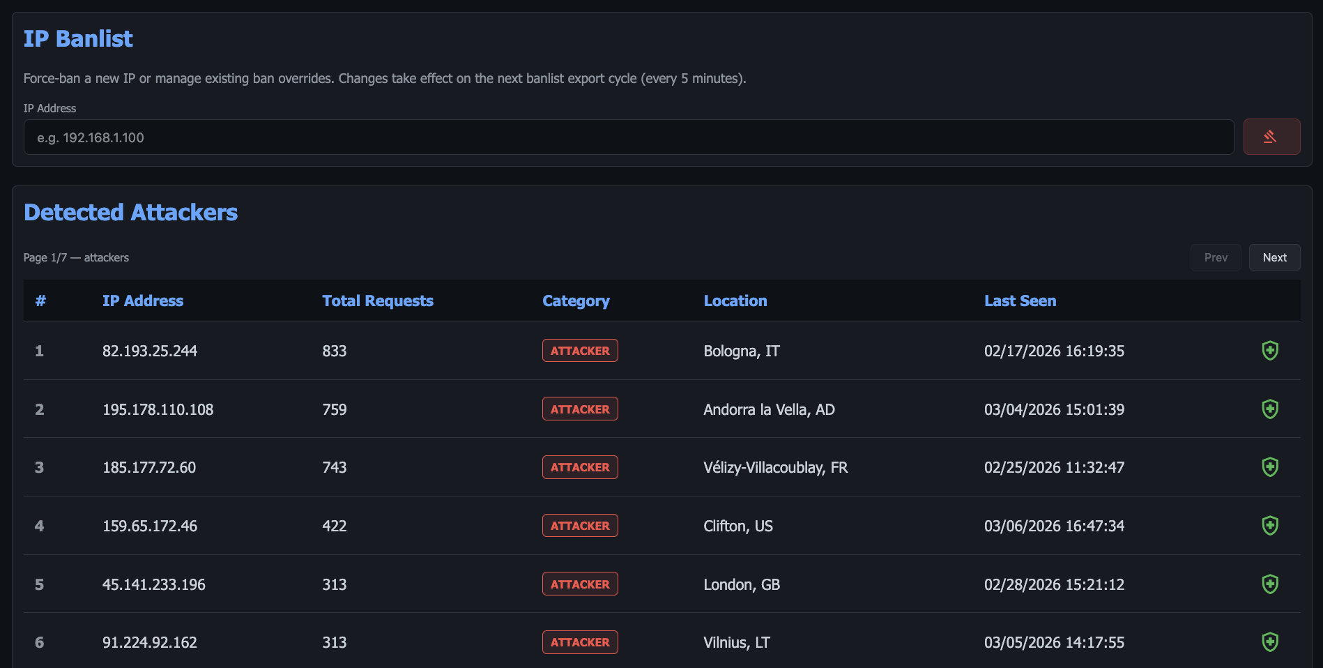Click the ATTACKER badge on the London, GB row
1323x668 pixels.
[x=580, y=584]
